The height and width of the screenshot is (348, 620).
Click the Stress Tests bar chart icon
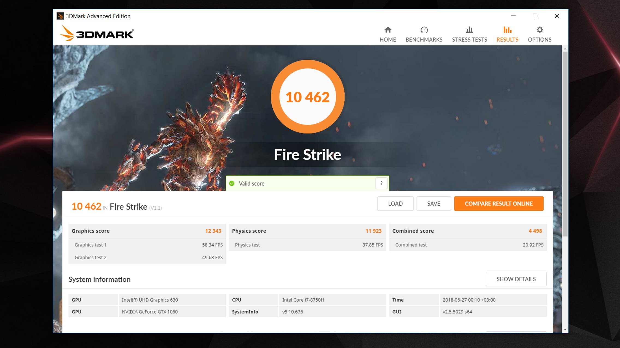pyautogui.click(x=469, y=30)
